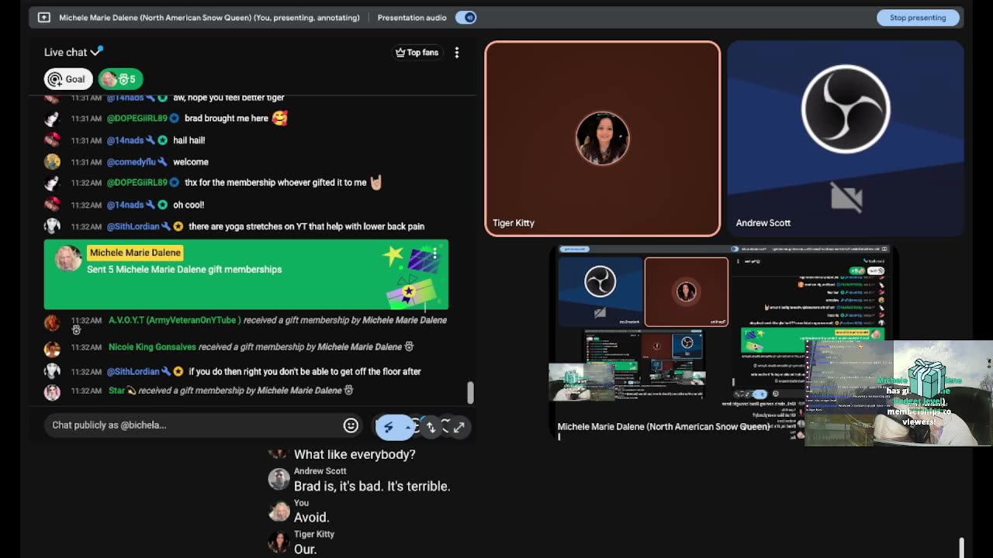993x558 pixels.
Task: Click @14nads username on 'hail hail!' message
Action: point(125,140)
